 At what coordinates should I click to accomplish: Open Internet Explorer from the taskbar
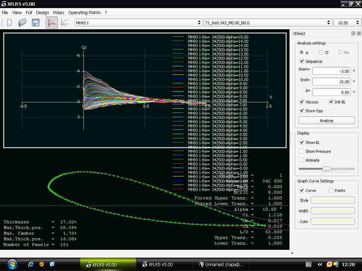[31, 264]
